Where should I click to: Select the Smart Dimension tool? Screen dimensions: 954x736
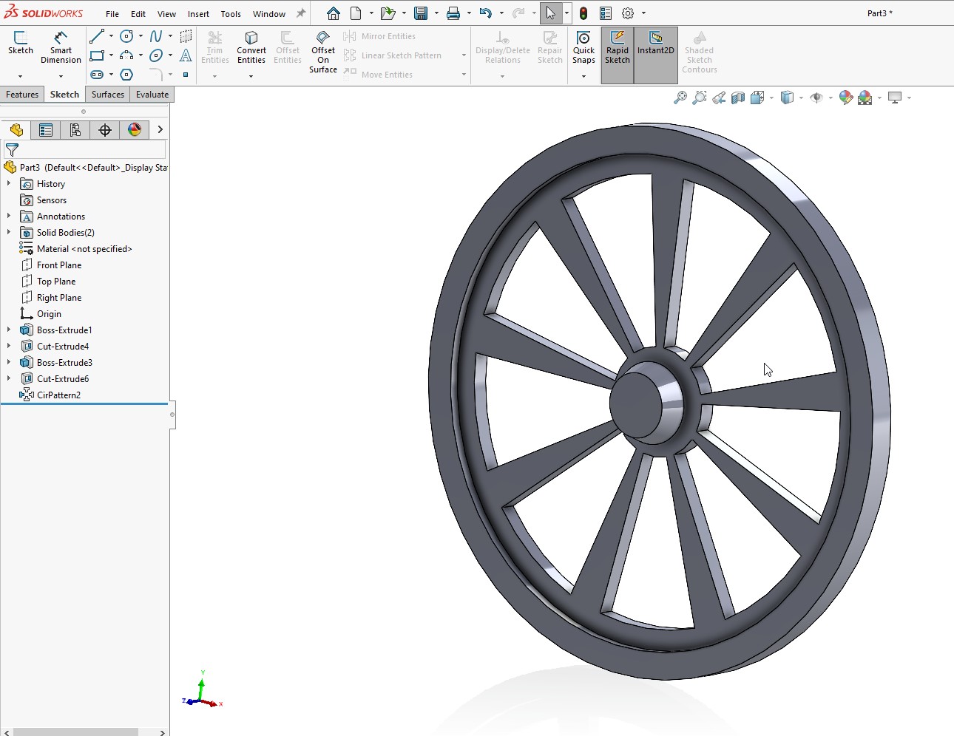[x=61, y=47]
